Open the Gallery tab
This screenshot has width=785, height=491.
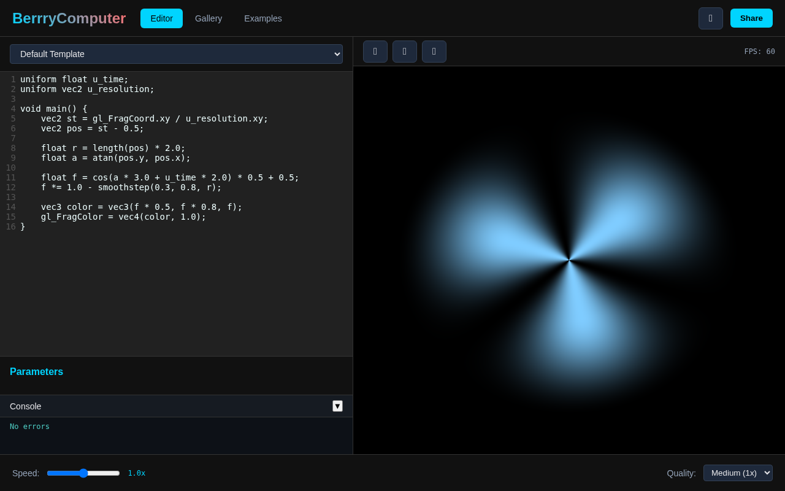click(x=209, y=18)
